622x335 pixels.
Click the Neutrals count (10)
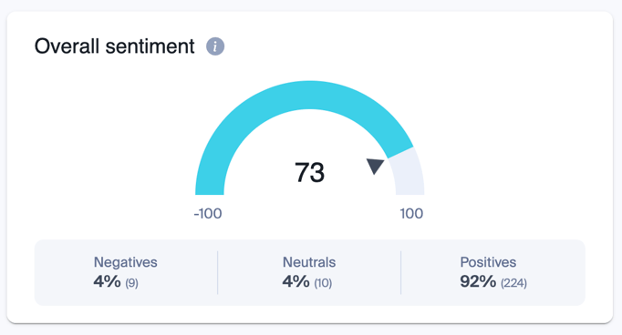coord(323,283)
